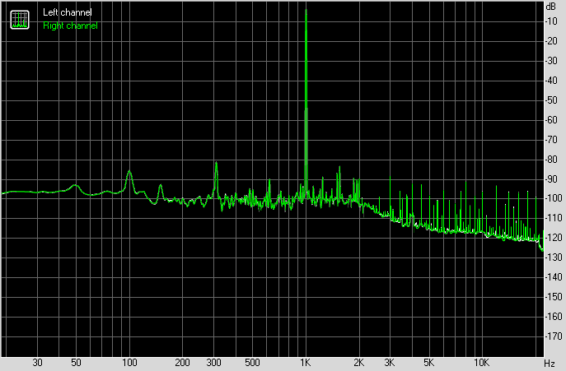
Task: Click the 1K frequency axis label
Action: point(306,362)
